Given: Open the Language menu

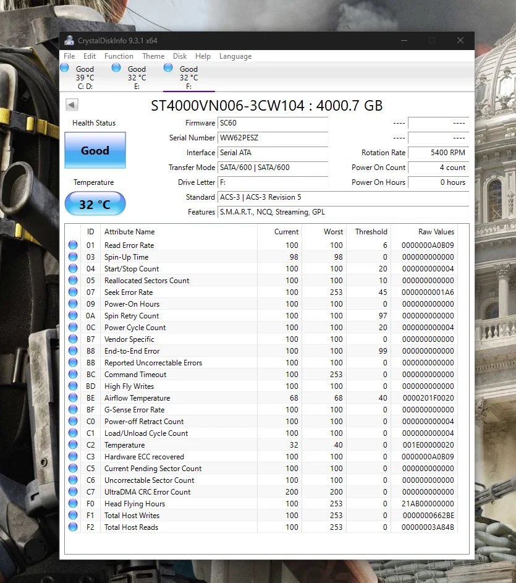Looking at the screenshot, I should tap(235, 56).
